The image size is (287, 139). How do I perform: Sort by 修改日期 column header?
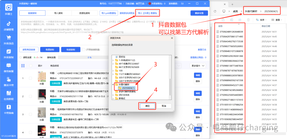(x=266, y=26)
